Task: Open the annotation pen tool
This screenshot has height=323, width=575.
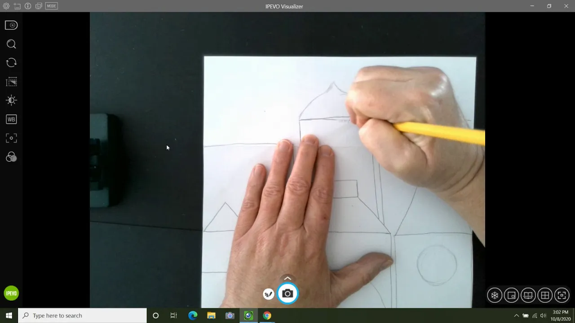Action: click(x=268, y=294)
